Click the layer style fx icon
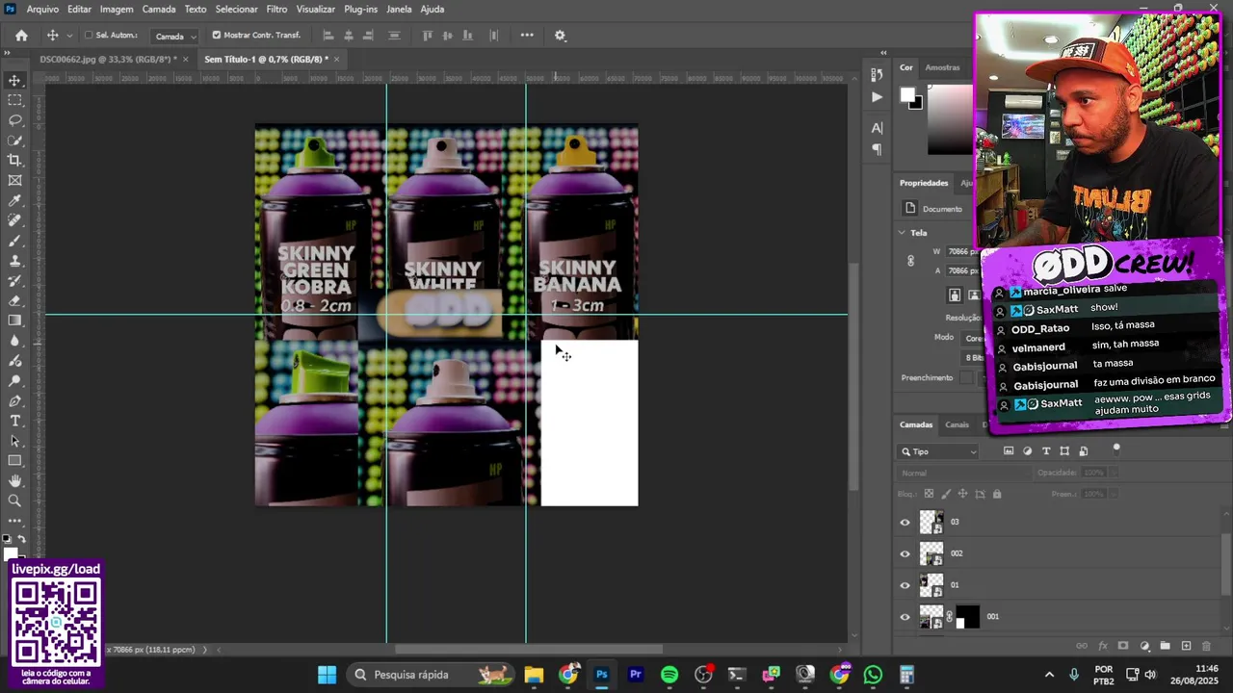The width and height of the screenshot is (1233, 693). (1102, 646)
